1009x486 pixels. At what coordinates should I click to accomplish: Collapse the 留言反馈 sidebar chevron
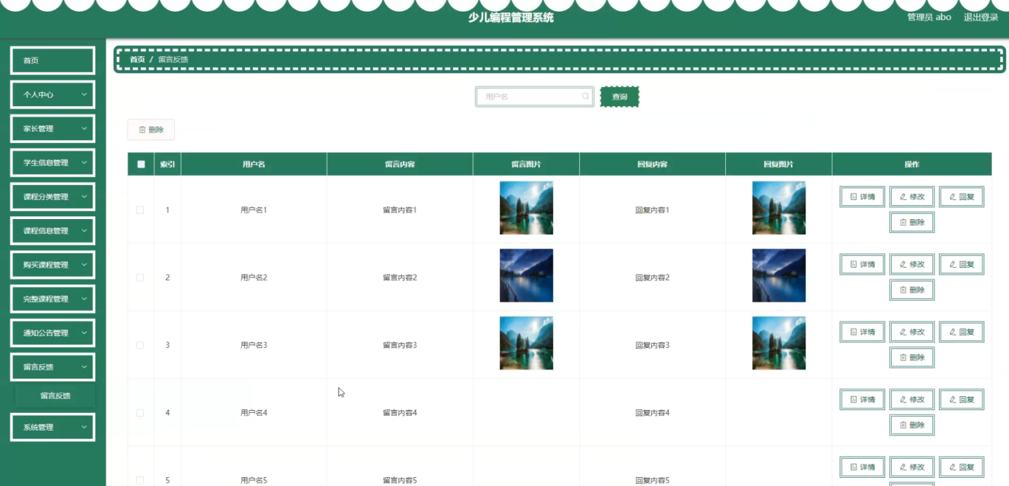click(x=84, y=367)
